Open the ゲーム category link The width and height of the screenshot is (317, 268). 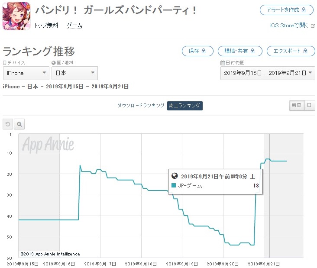pos(74,25)
